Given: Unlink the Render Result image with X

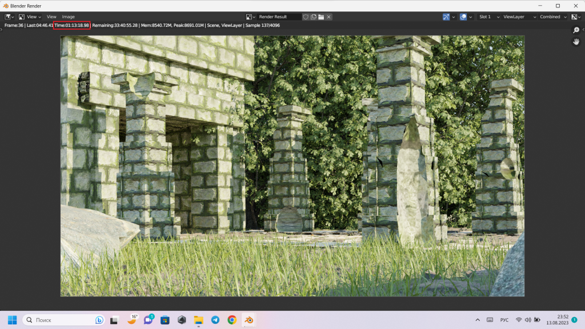Looking at the screenshot, I should pyautogui.click(x=329, y=17).
